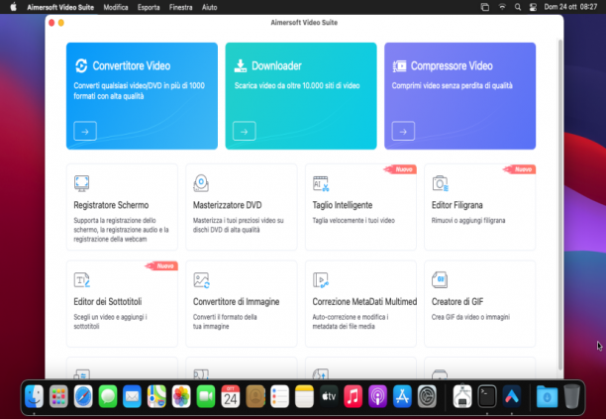Open Launchpad from the Dock

[58, 396]
